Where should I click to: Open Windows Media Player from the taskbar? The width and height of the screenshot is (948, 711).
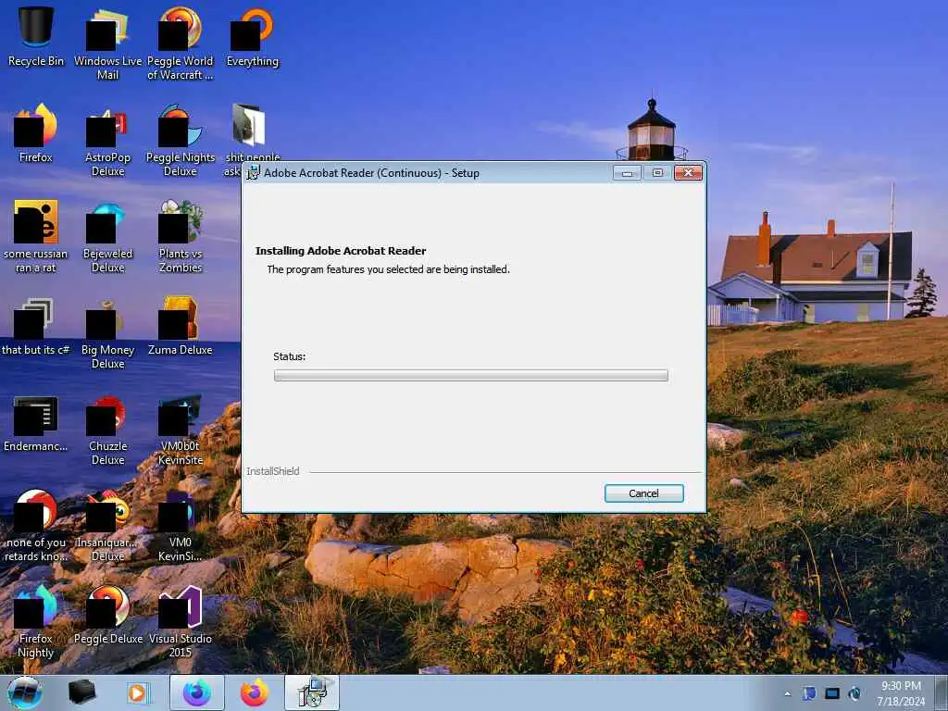(x=139, y=692)
